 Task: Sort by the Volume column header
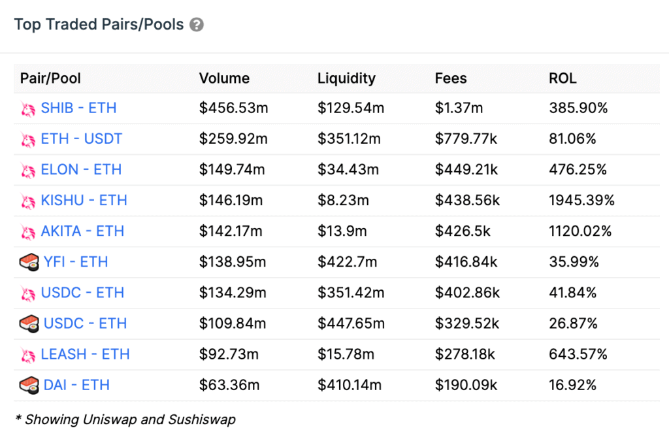click(224, 78)
